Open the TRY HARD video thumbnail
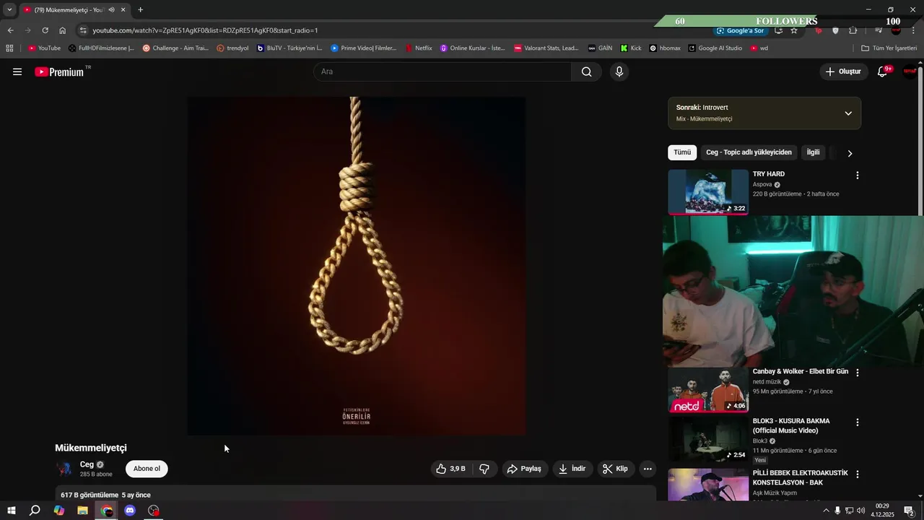Image resolution: width=924 pixels, height=520 pixels. (708, 191)
